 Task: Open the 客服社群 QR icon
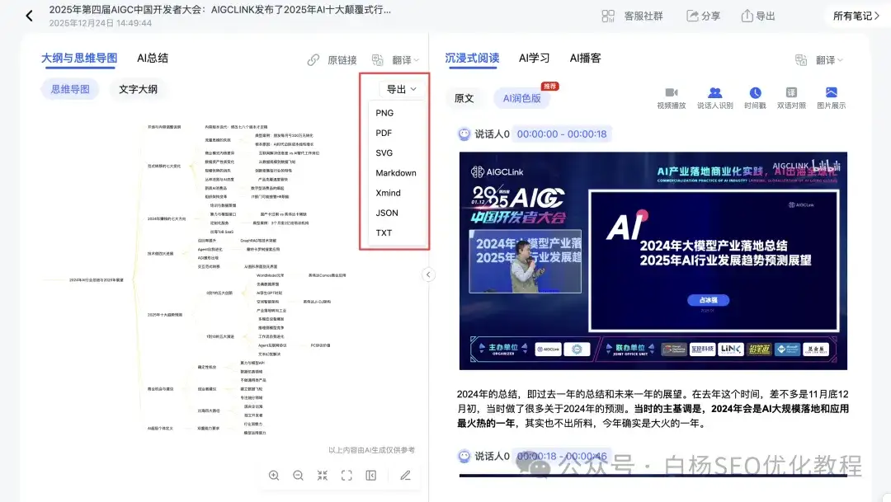[608, 16]
